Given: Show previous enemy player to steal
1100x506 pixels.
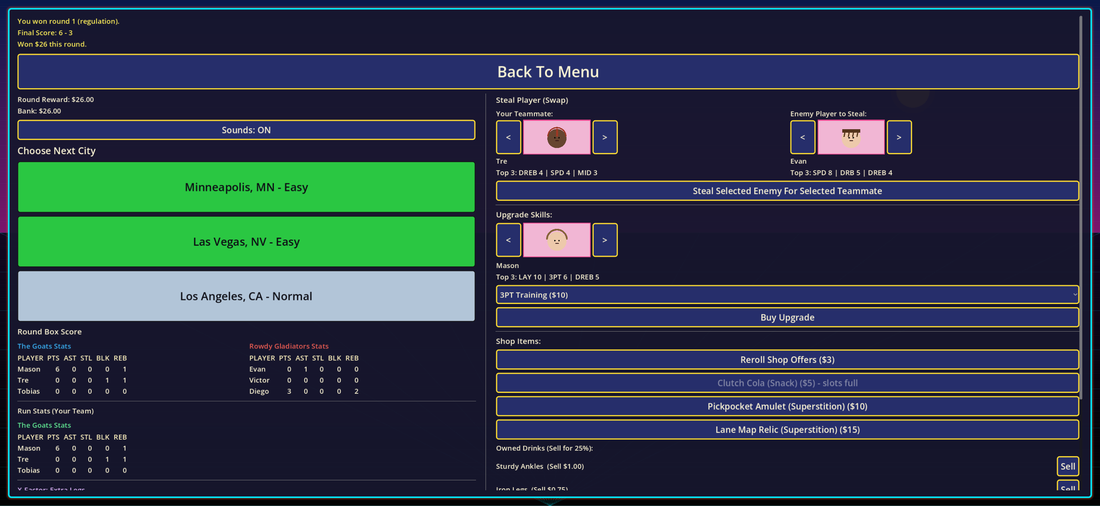Looking at the screenshot, I should [803, 137].
